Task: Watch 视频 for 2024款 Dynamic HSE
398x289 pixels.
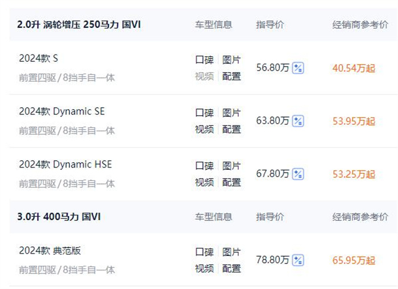Action: pos(204,182)
